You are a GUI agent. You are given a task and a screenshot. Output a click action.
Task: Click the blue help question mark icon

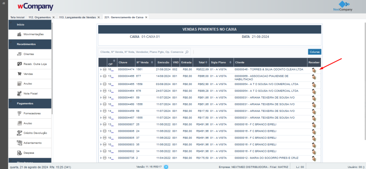click(x=166, y=166)
